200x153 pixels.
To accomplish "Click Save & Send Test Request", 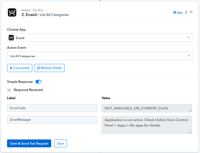I will [29, 144].
